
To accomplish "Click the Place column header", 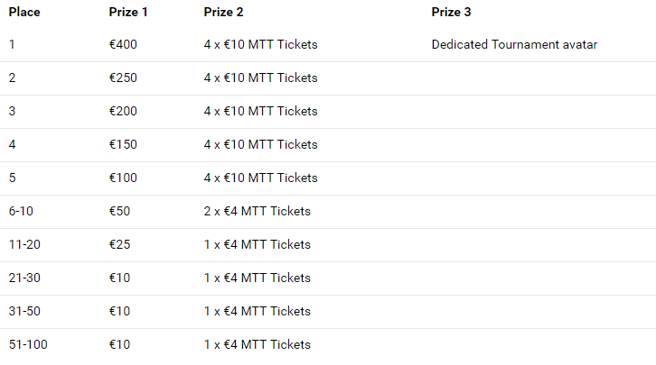I will tap(24, 12).
